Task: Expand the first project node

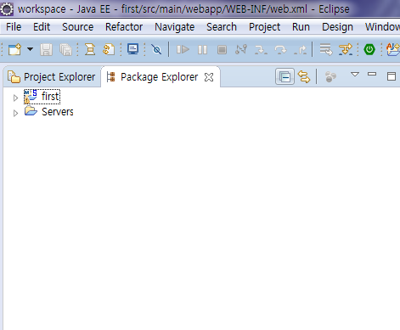Action: tap(15, 98)
